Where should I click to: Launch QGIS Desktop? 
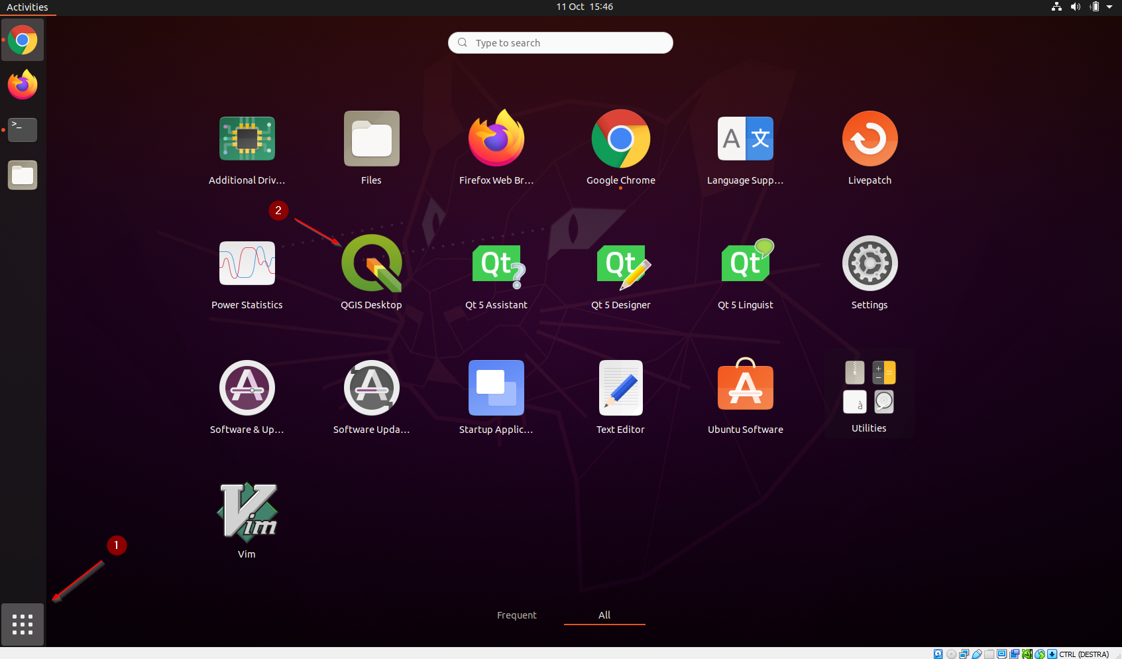371,263
